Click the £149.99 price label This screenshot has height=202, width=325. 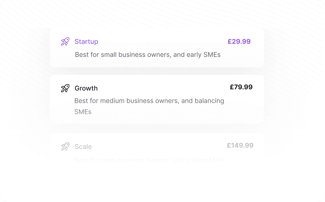coord(240,145)
